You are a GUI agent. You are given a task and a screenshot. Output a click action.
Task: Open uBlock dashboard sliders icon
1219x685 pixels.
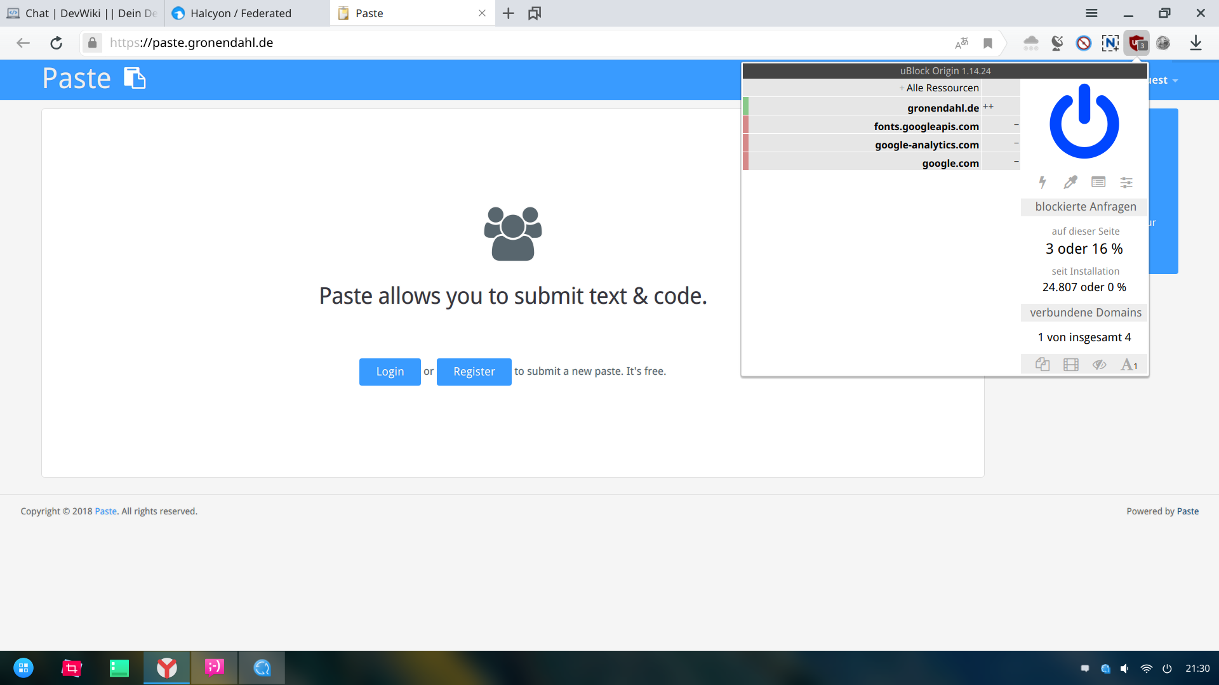click(x=1126, y=183)
